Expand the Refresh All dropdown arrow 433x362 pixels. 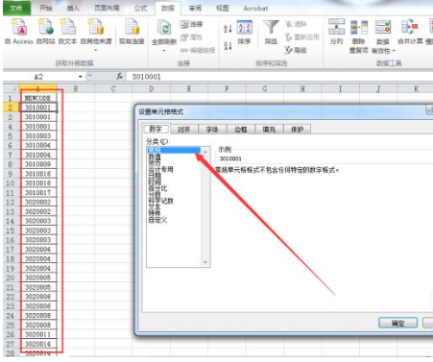pos(164,51)
